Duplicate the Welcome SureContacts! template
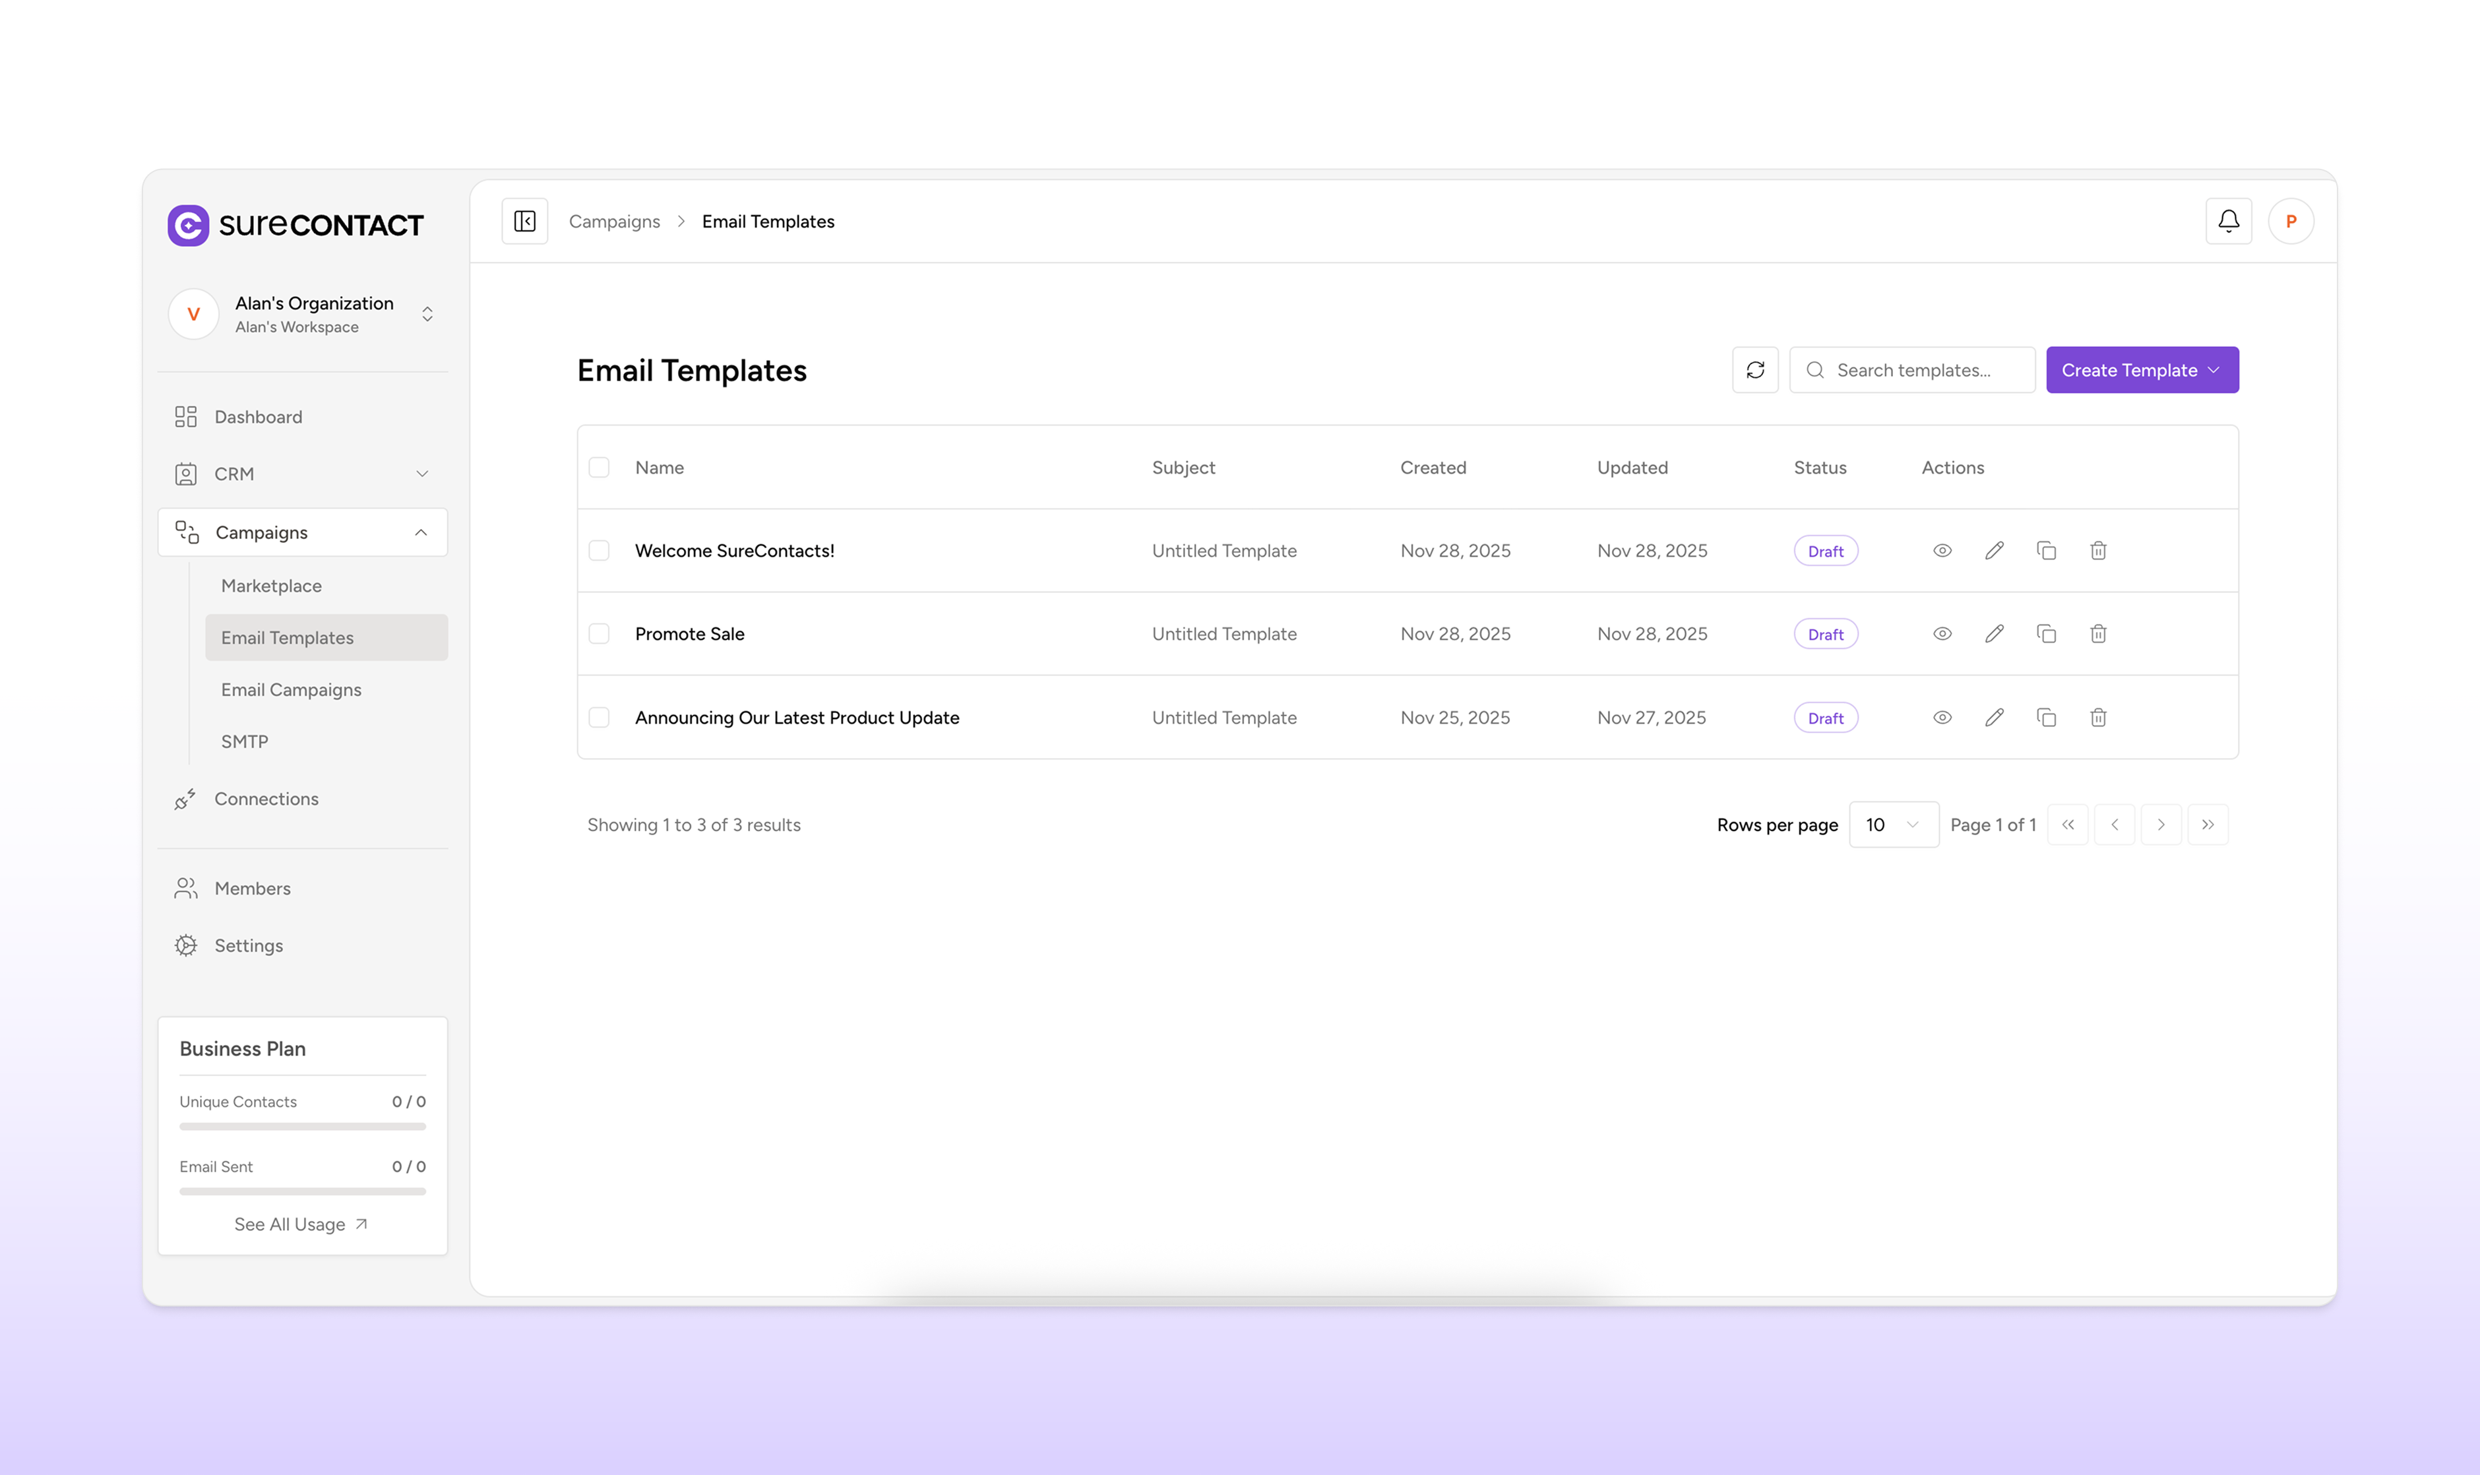This screenshot has width=2480, height=1475. click(2046, 549)
